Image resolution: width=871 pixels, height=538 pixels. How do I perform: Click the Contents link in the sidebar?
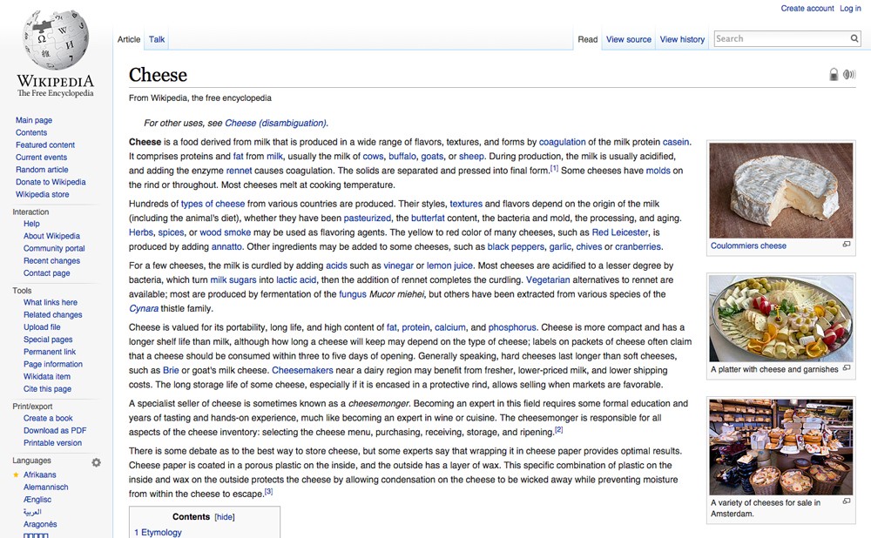pos(31,132)
